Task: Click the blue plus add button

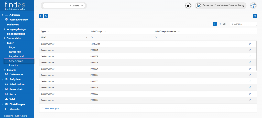Action: [x=215, y=24]
